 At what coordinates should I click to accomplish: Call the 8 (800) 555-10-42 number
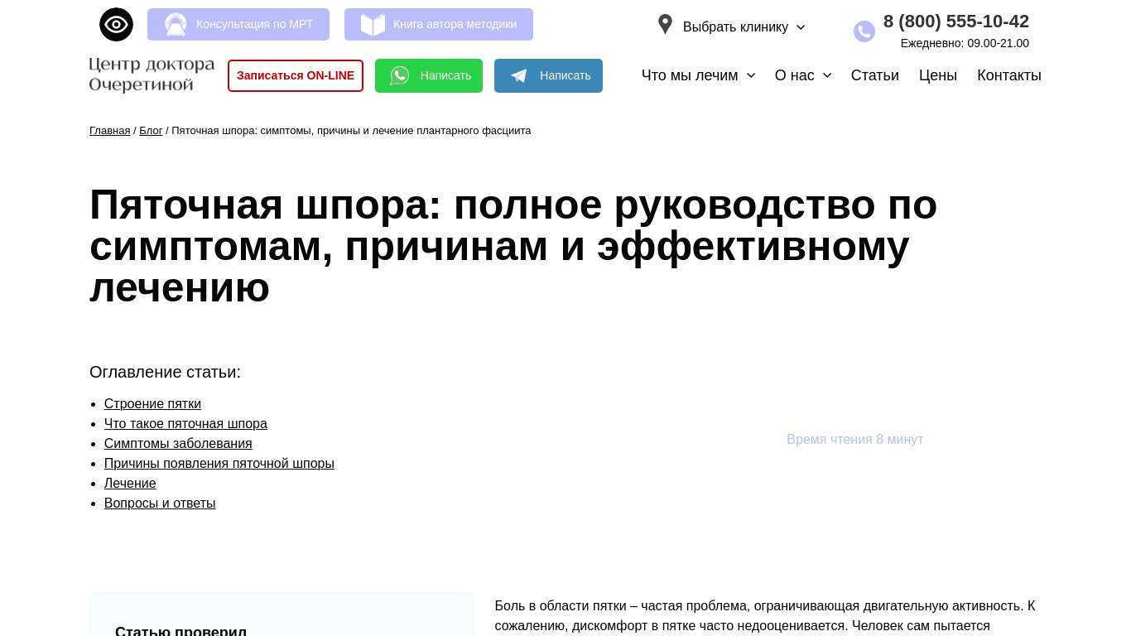click(955, 22)
